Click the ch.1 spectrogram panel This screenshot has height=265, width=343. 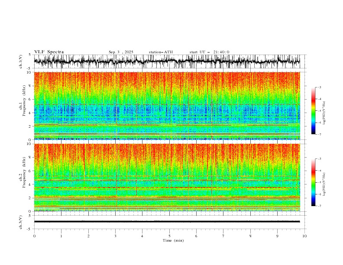(167, 106)
